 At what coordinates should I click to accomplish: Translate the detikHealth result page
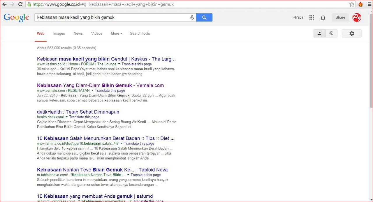pyautogui.click(x=84, y=117)
